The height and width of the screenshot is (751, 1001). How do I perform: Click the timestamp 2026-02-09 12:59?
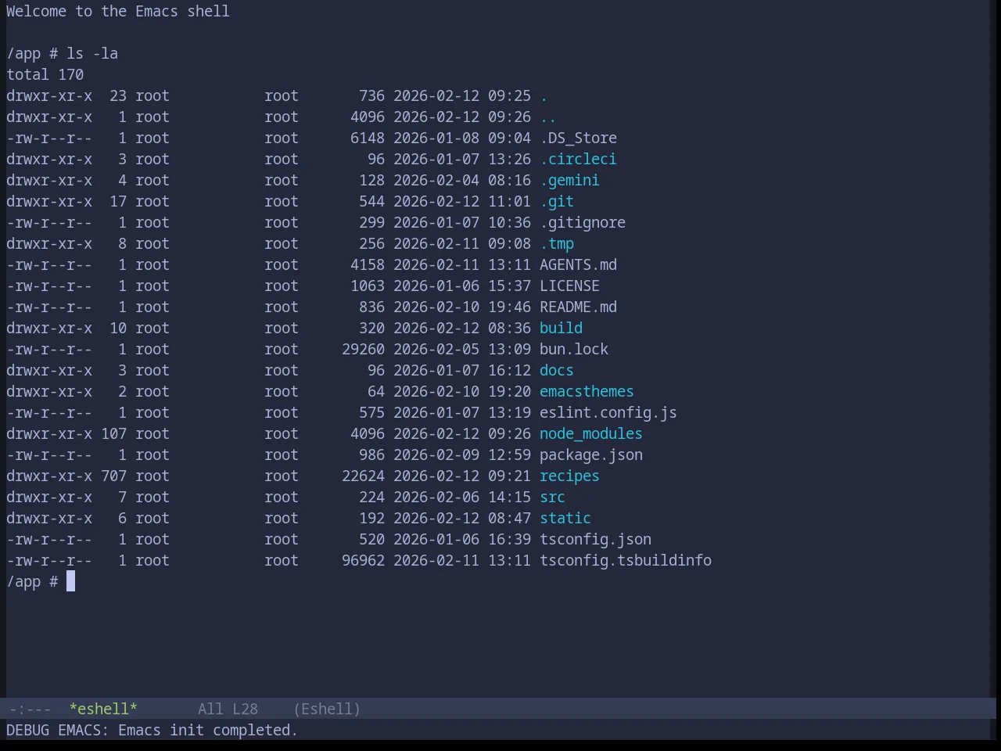[462, 455]
